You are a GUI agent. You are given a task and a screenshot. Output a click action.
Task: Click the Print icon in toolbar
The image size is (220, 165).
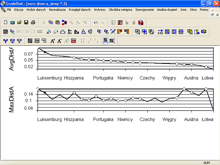33,22
